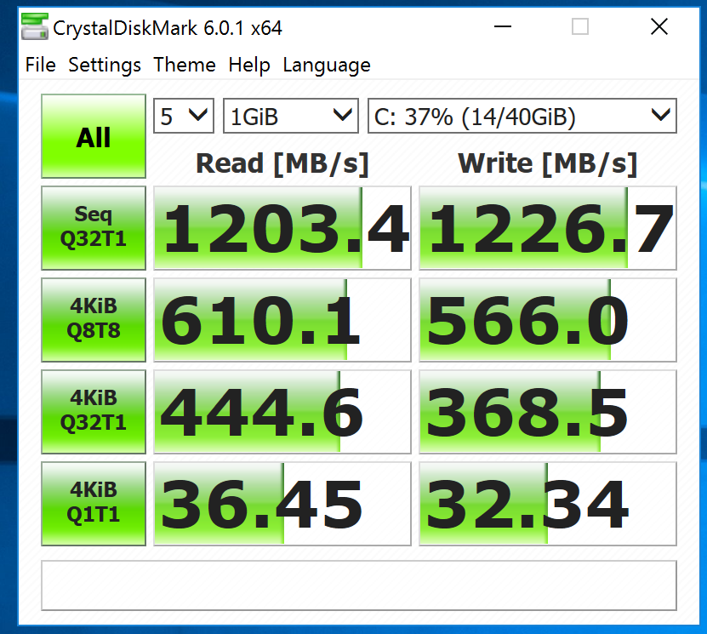The image size is (707, 634).
Task: Select the 4KiB Q8T8 write result 566.0
Action: (x=548, y=320)
